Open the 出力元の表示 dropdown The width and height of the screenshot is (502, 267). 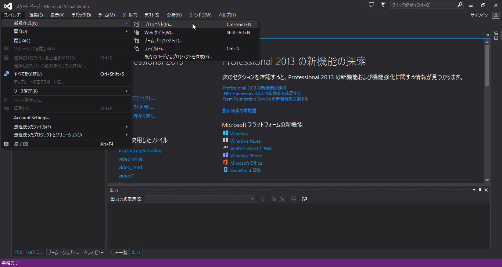pos(252,198)
